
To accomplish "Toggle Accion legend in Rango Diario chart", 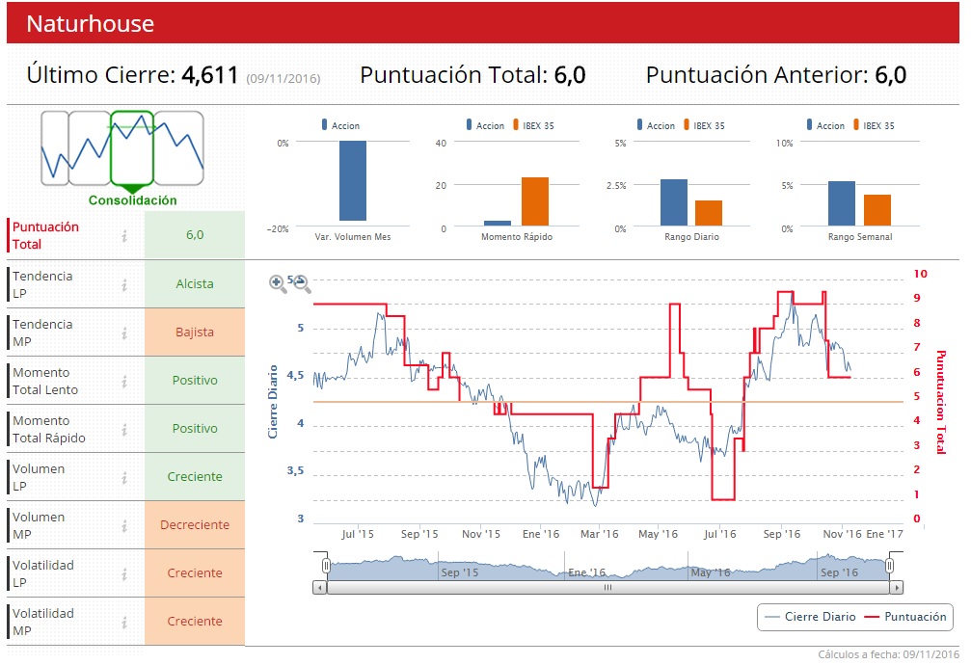I will pyautogui.click(x=656, y=125).
